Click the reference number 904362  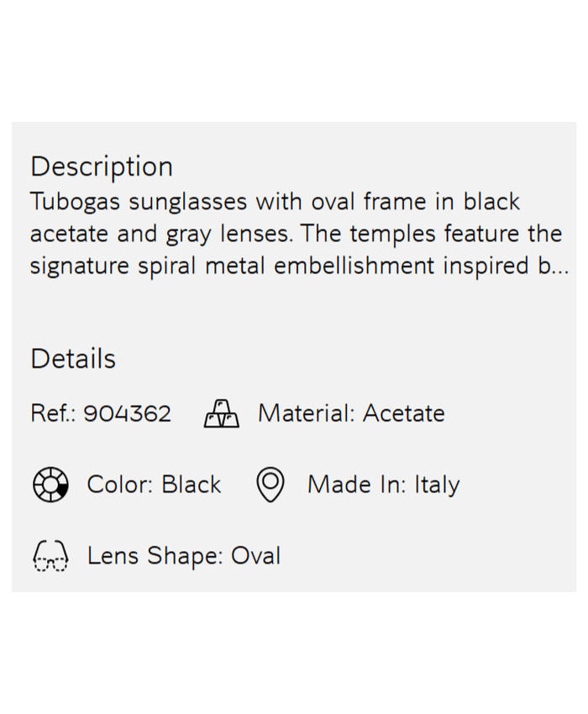click(128, 413)
